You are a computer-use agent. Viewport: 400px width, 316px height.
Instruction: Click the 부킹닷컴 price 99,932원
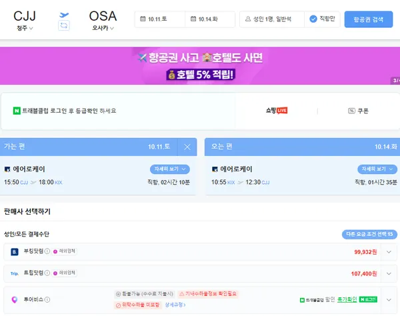365,252
